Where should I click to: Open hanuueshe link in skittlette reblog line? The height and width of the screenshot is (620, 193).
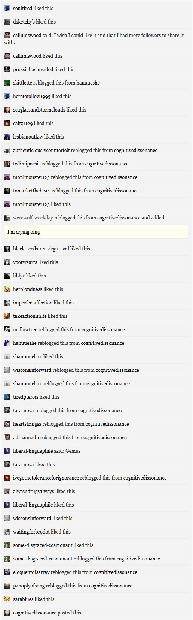point(88,83)
